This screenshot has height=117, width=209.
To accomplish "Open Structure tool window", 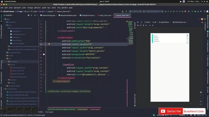I will (x=1, y=65).
